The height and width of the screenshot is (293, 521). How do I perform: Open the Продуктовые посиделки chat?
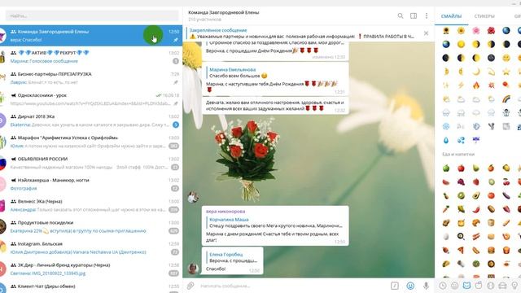coord(91,227)
